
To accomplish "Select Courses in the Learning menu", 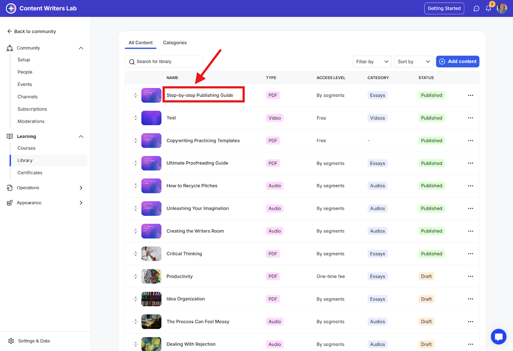I will [x=27, y=148].
